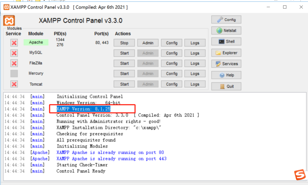Viewport: 308px width, 185px height.
Task: Click log line Running with Administrator rights
Action: [x=108, y=121]
